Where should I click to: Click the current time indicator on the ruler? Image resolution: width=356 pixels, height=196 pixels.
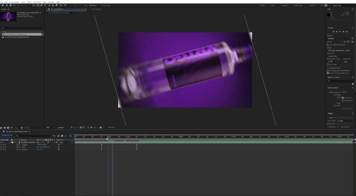click(x=108, y=137)
